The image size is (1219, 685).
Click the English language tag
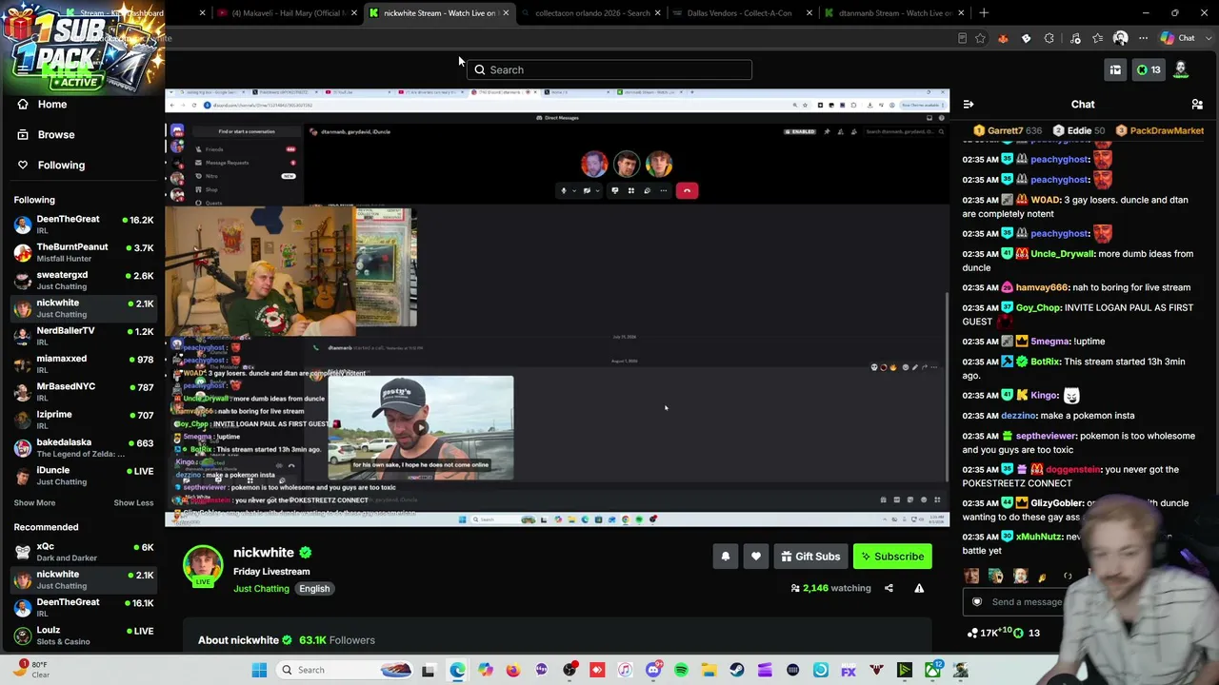tap(314, 589)
